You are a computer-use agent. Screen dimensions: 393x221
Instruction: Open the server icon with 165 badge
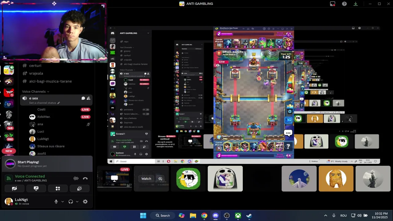[9, 125]
